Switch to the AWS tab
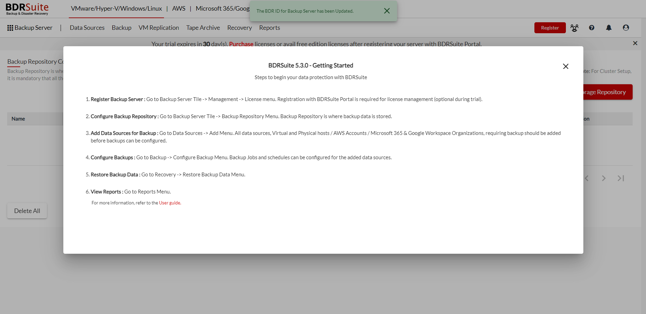 [x=179, y=9]
